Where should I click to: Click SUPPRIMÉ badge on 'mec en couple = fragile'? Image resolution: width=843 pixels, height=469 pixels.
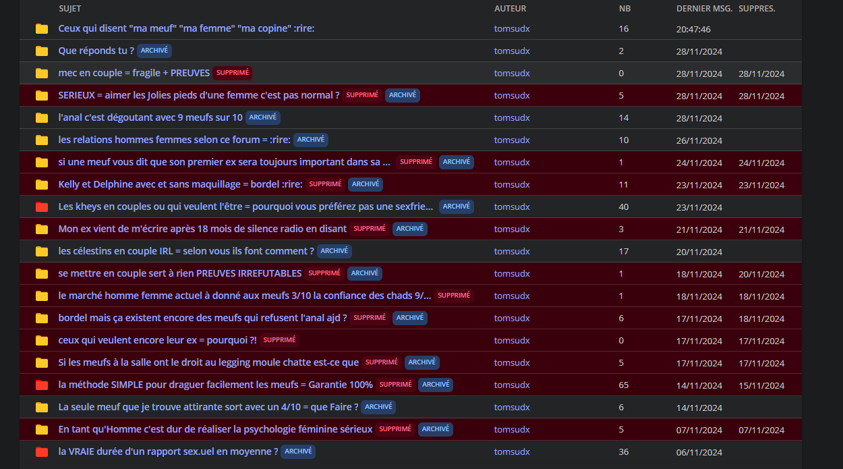click(x=233, y=73)
